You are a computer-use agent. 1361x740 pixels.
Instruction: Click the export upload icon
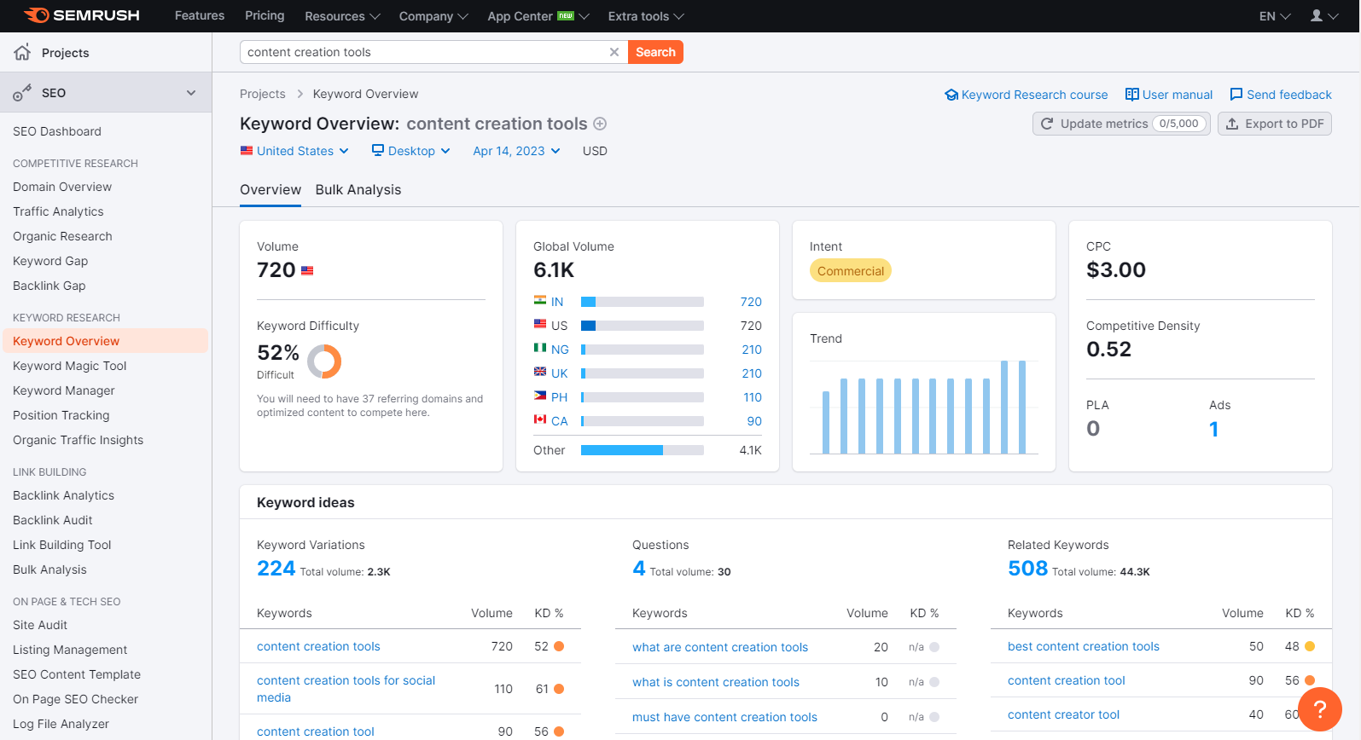pyautogui.click(x=1232, y=124)
